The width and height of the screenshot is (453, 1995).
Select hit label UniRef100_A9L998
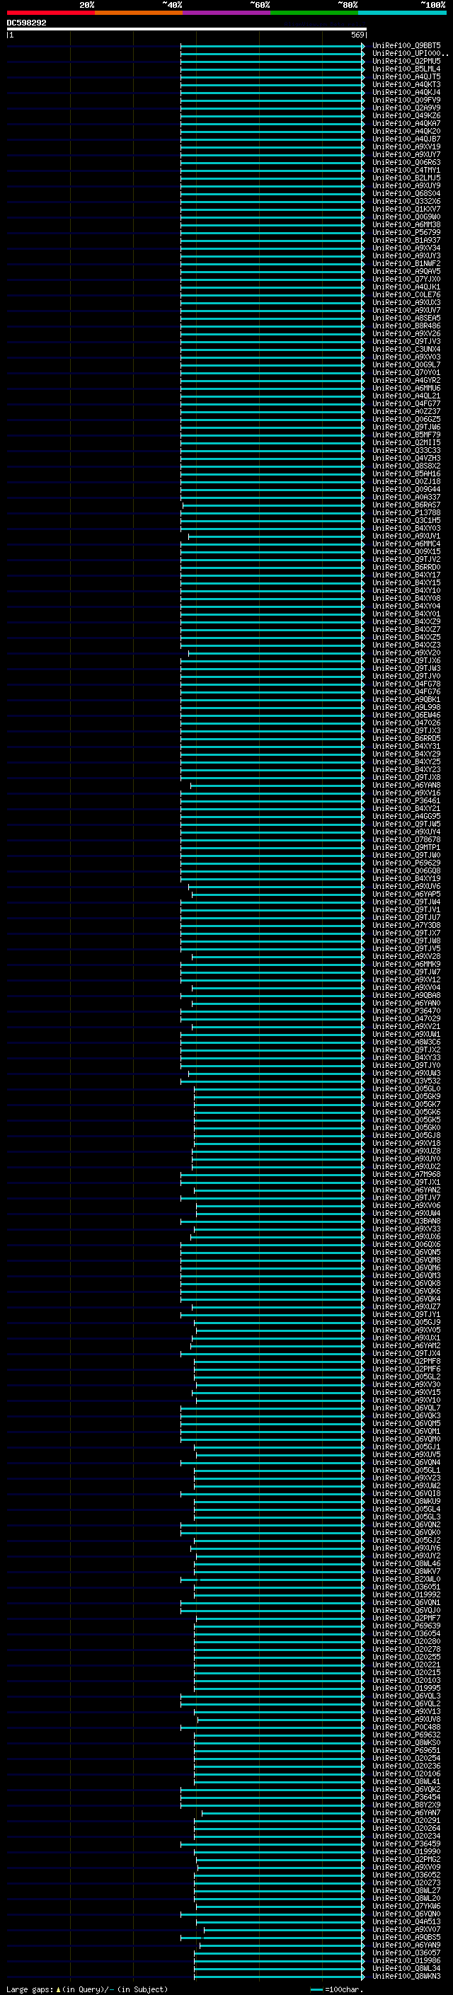(406, 708)
